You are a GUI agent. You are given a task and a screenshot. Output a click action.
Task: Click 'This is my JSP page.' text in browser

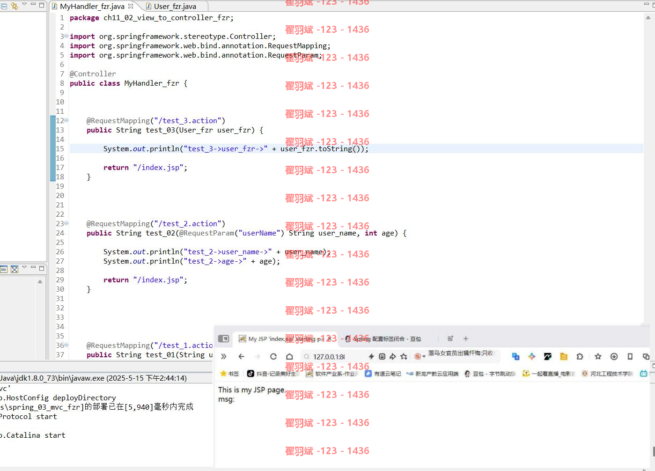pos(251,390)
